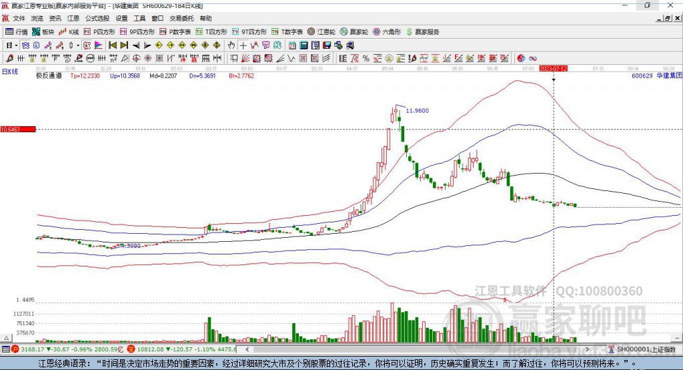The width and height of the screenshot is (683, 370).
Task: Expand the candlestick style dropdown arrow
Action: click(78, 45)
